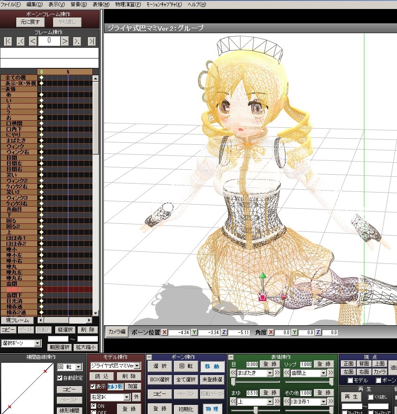The height and width of the screenshot is (414, 397).
Task: Click the lip (リップ) morph slider handle
Action: [331, 382]
